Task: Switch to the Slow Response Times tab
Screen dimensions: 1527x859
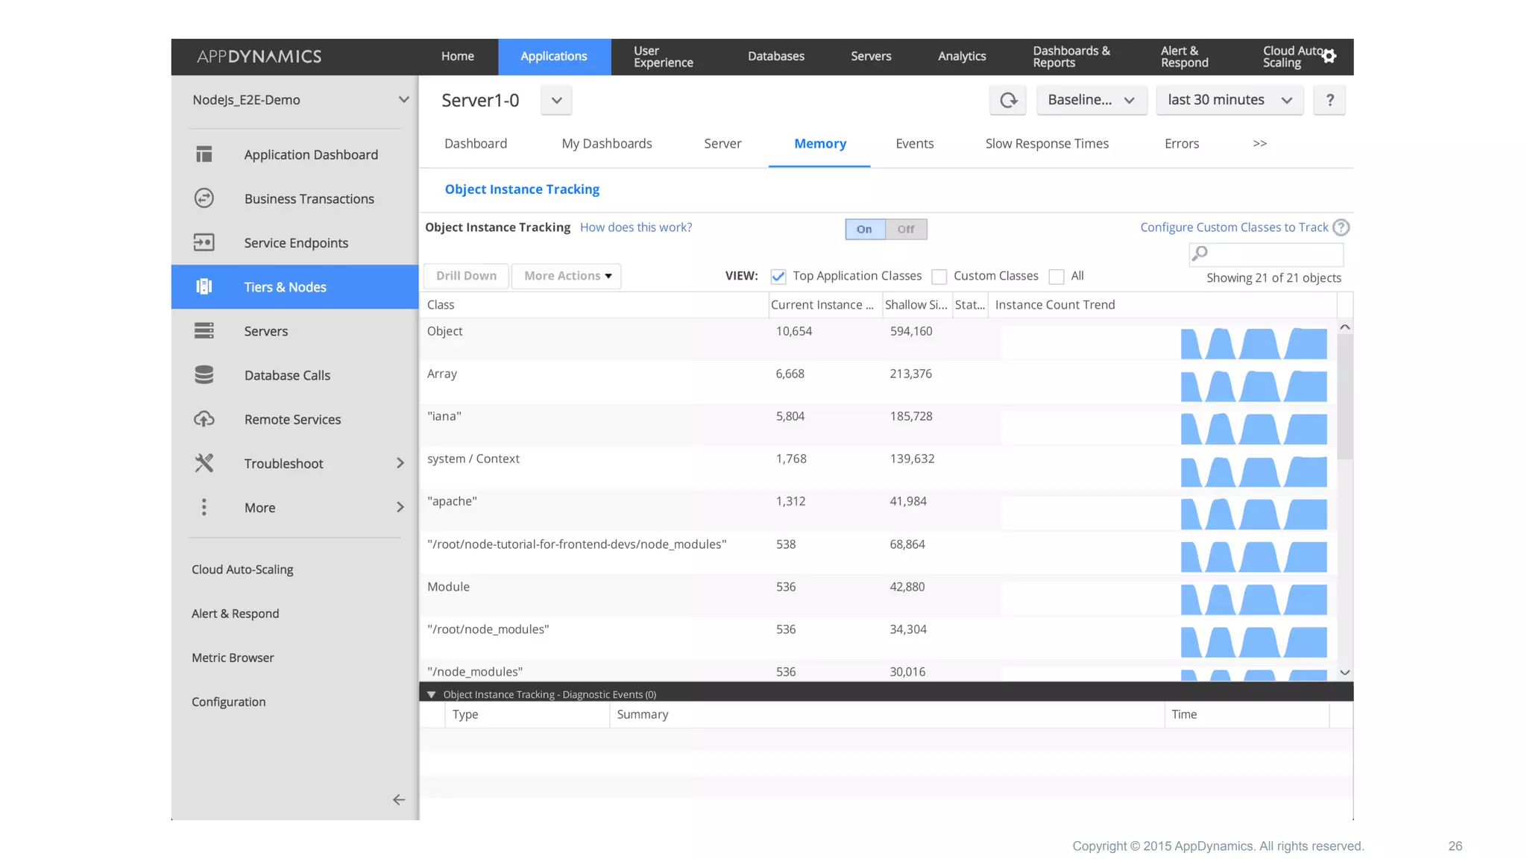Action: pos(1047,143)
